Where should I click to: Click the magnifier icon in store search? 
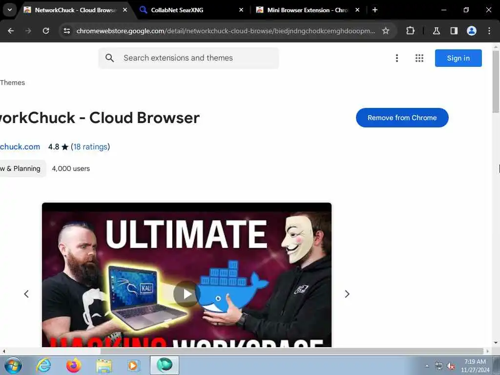click(109, 58)
